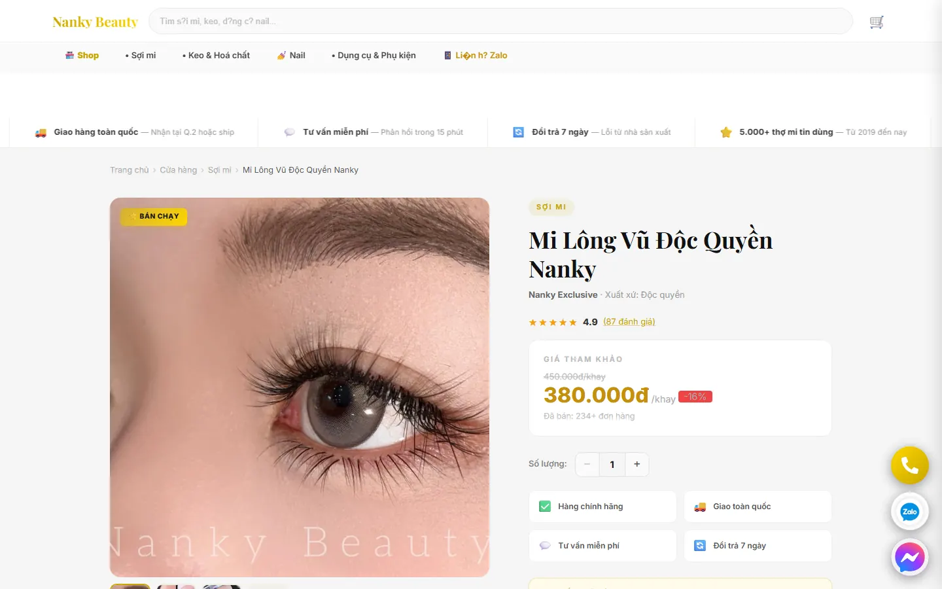Image resolution: width=942 pixels, height=589 pixels.
Task: Click the 380.000đ price text
Action: pos(596,395)
